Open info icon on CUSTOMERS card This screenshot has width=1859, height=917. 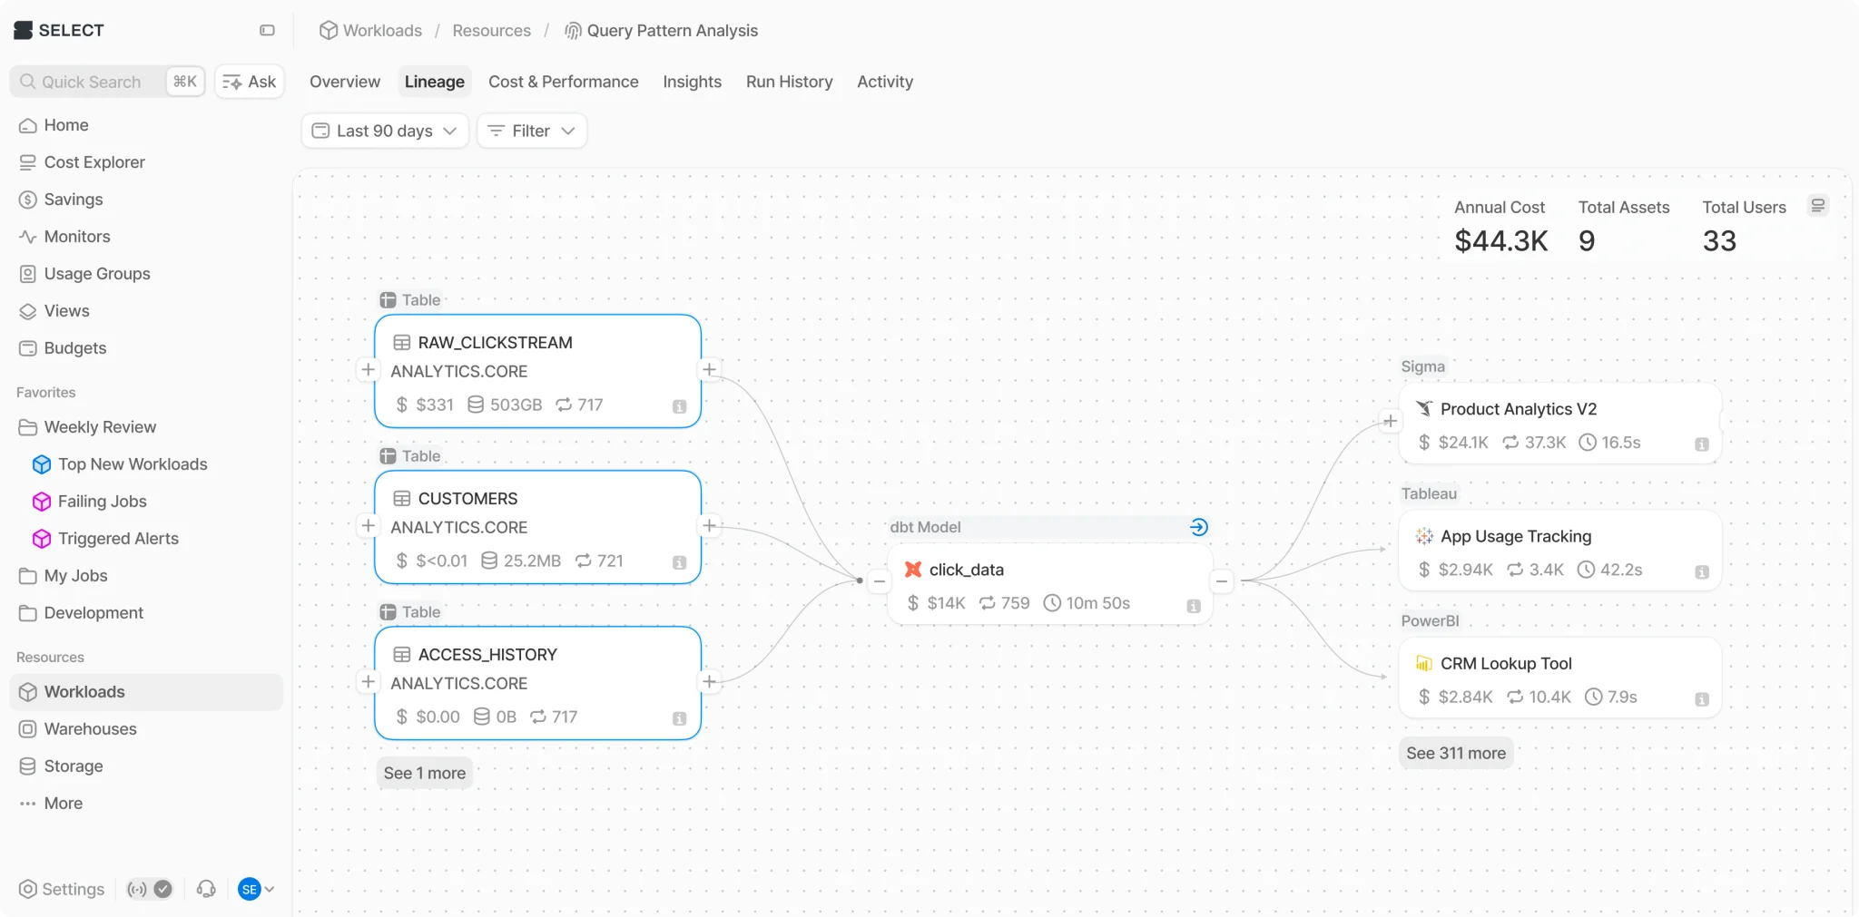(679, 562)
